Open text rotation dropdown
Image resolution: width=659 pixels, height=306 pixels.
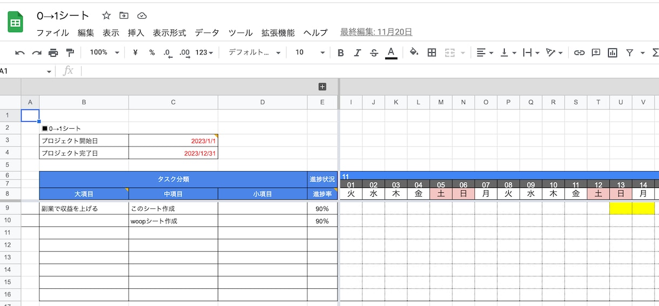click(554, 52)
